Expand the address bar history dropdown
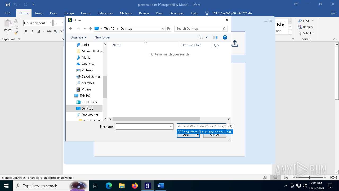The image size is (339, 191). coord(163,29)
